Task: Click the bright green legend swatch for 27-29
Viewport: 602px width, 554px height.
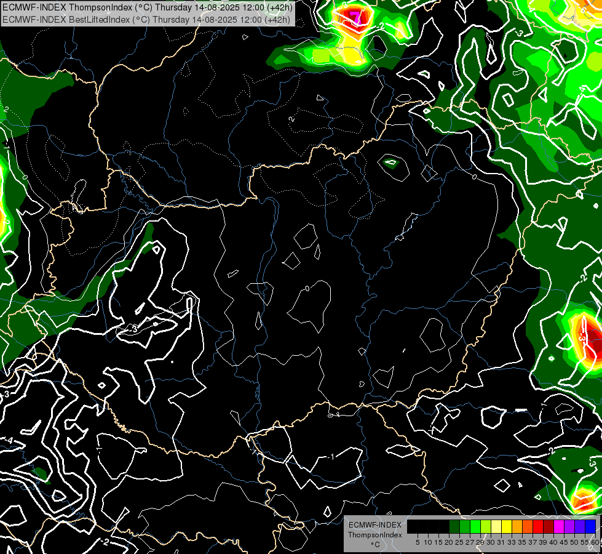Action: click(475, 526)
